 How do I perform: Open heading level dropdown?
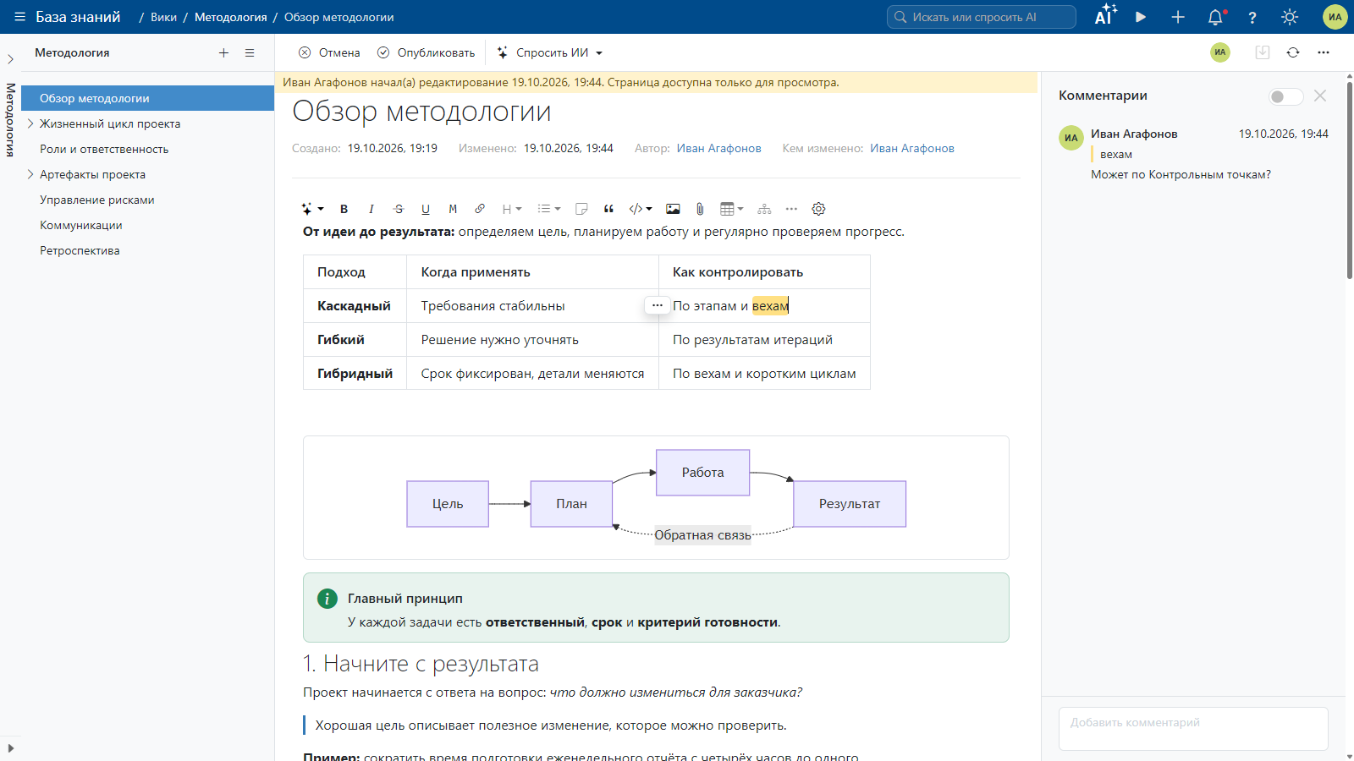[x=512, y=209]
